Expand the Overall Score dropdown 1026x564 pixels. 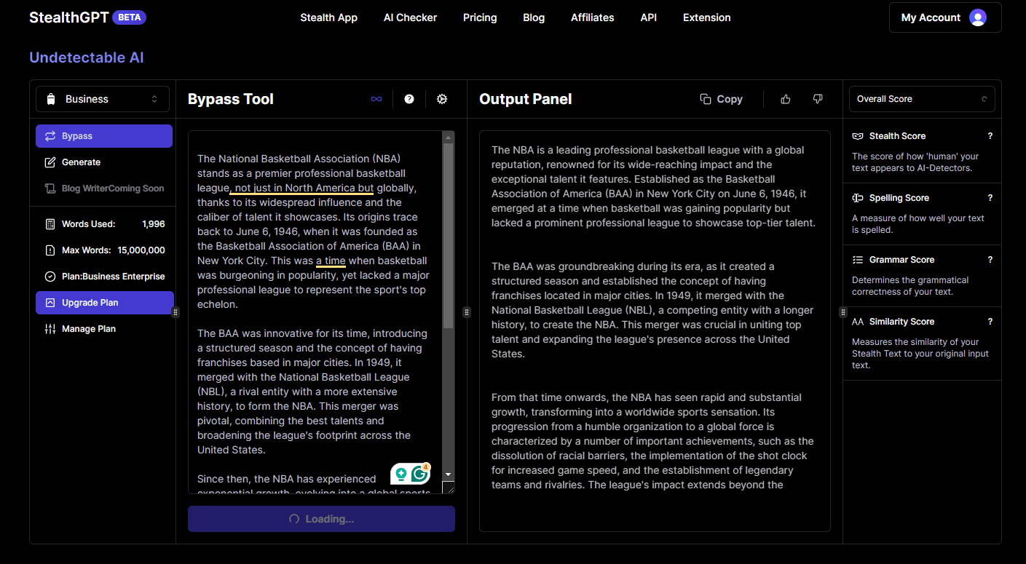pyautogui.click(x=922, y=99)
